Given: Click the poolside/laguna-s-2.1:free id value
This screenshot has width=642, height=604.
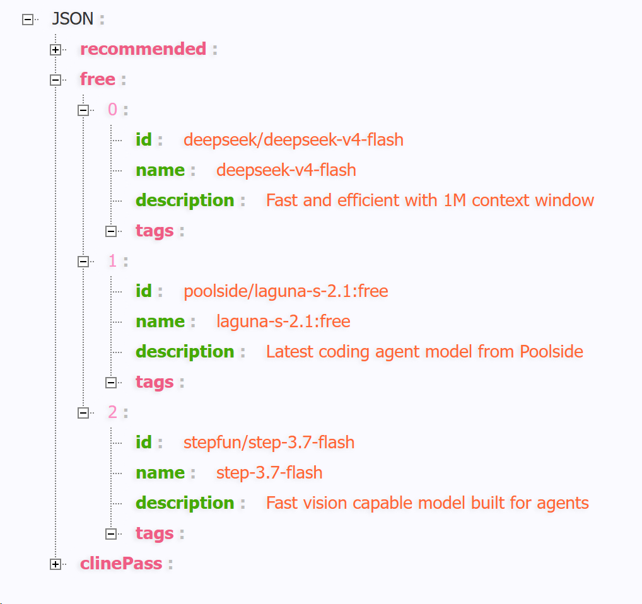Looking at the screenshot, I should point(286,291).
